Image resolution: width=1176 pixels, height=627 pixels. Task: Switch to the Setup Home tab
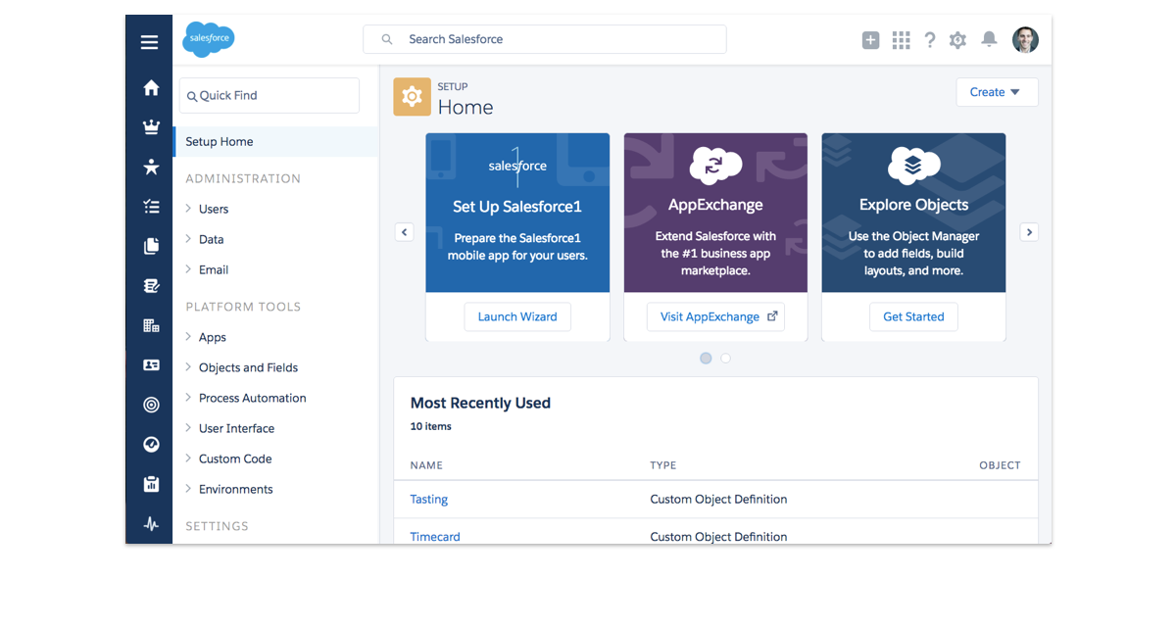(219, 141)
